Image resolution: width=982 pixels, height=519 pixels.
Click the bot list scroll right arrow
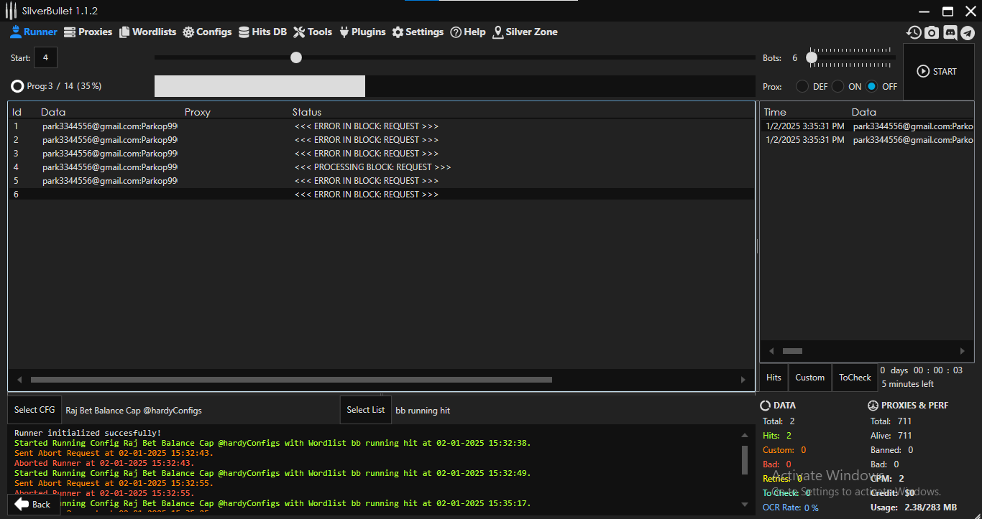point(743,380)
